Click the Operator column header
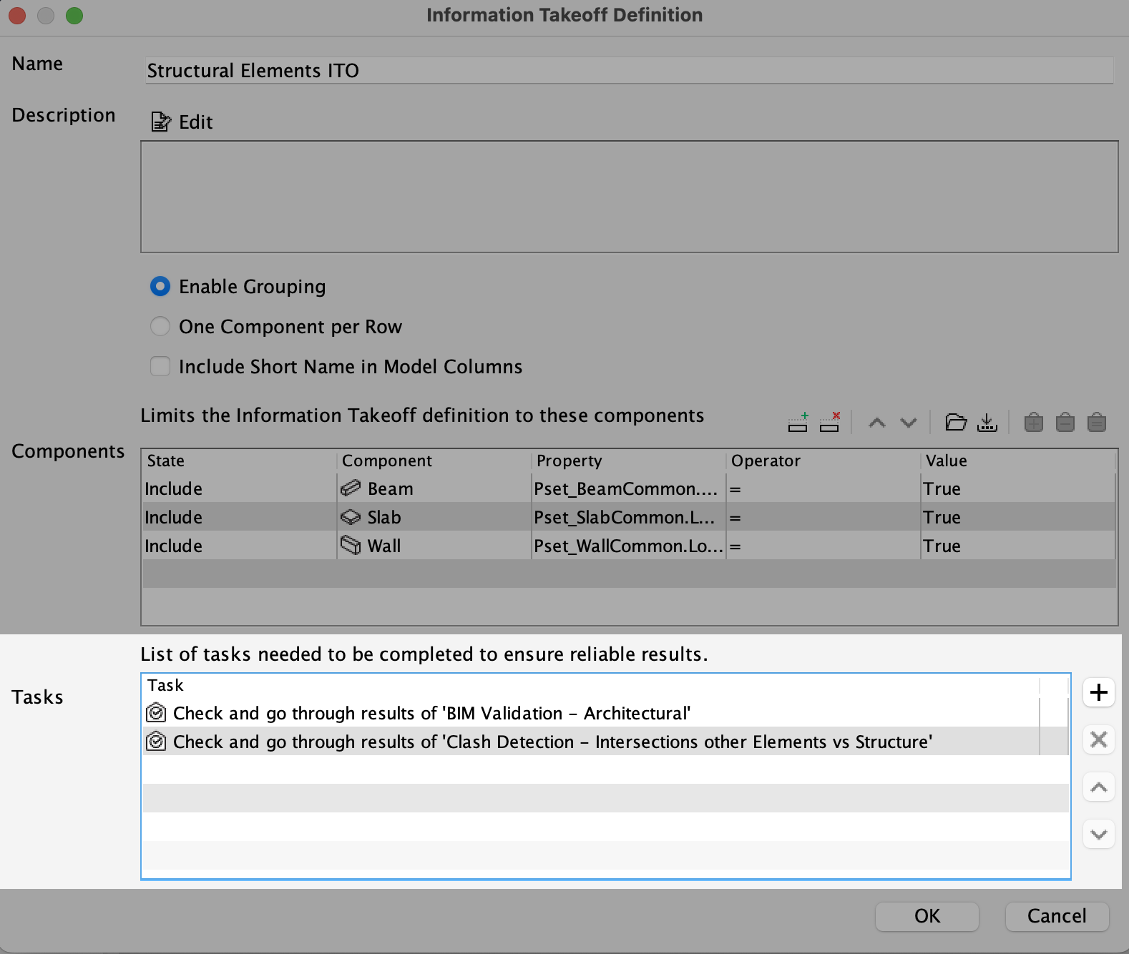The image size is (1129, 954). tap(823, 461)
